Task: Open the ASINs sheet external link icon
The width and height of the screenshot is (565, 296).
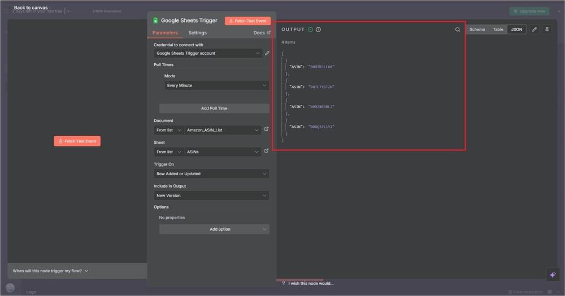Action: (267, 151)
